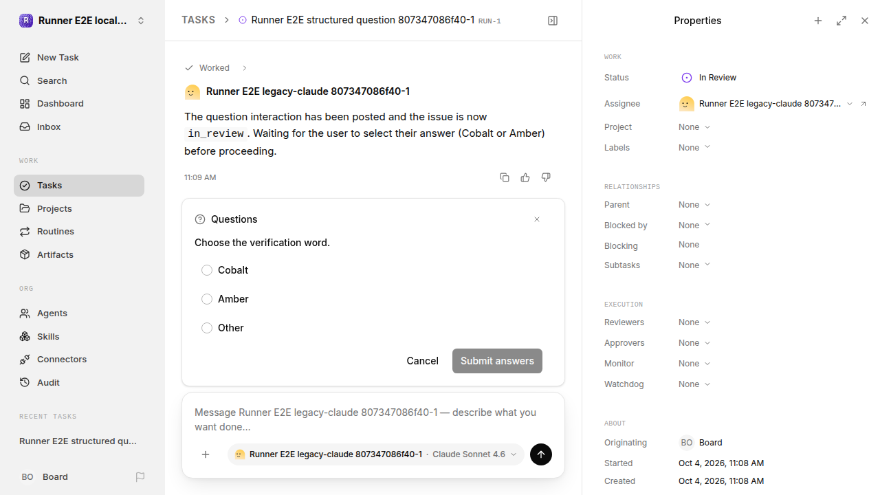Attach with the plus icon in composer
880x495 pixels.
206,454
